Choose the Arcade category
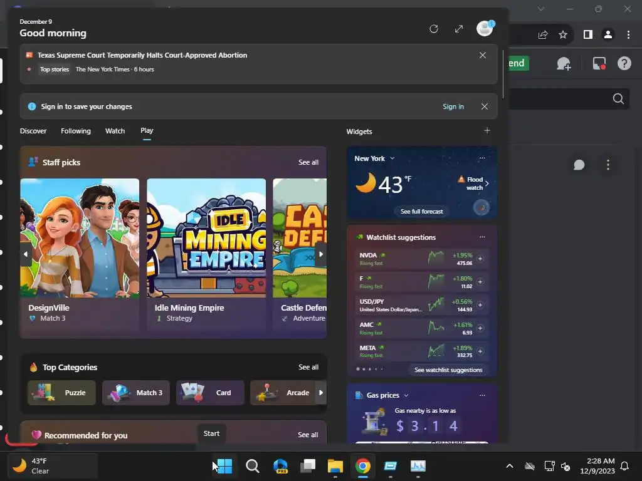Screen dimensions: 642x481 [282, 393]
